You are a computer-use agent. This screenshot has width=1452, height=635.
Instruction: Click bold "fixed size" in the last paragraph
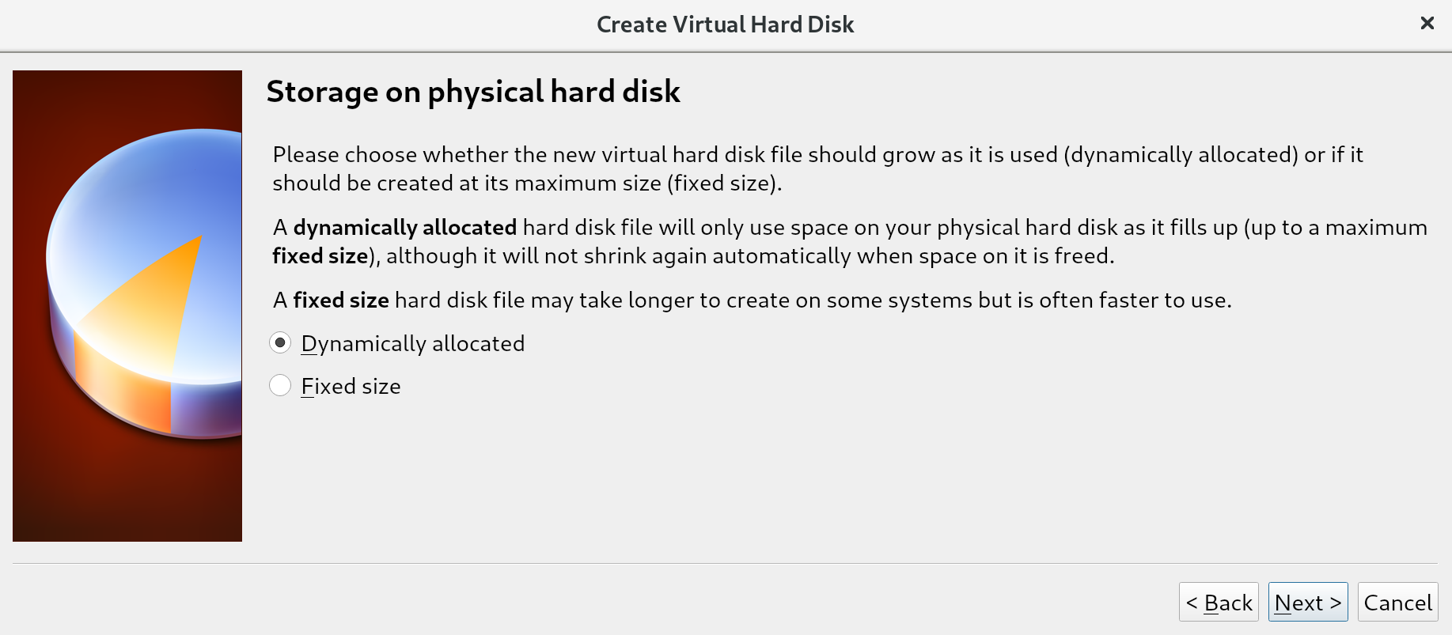[341, 300]
